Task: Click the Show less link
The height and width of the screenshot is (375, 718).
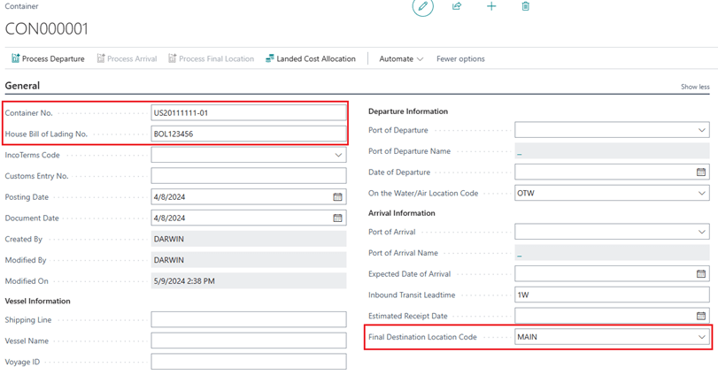Action: click(x=694, y=87)
